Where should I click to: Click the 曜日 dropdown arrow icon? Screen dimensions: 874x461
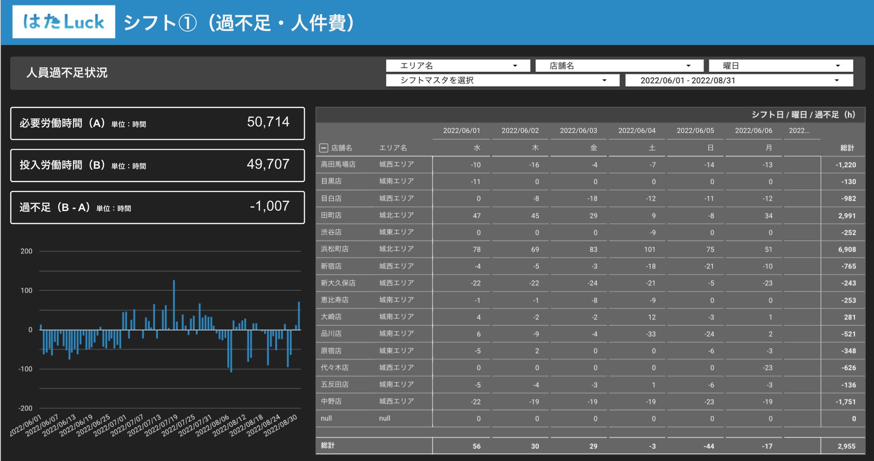click(x=838, y=66)
